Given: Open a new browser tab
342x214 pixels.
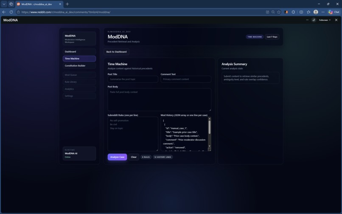Looking at the screenshot, I should pyautogui.click(x=67, y=4).
